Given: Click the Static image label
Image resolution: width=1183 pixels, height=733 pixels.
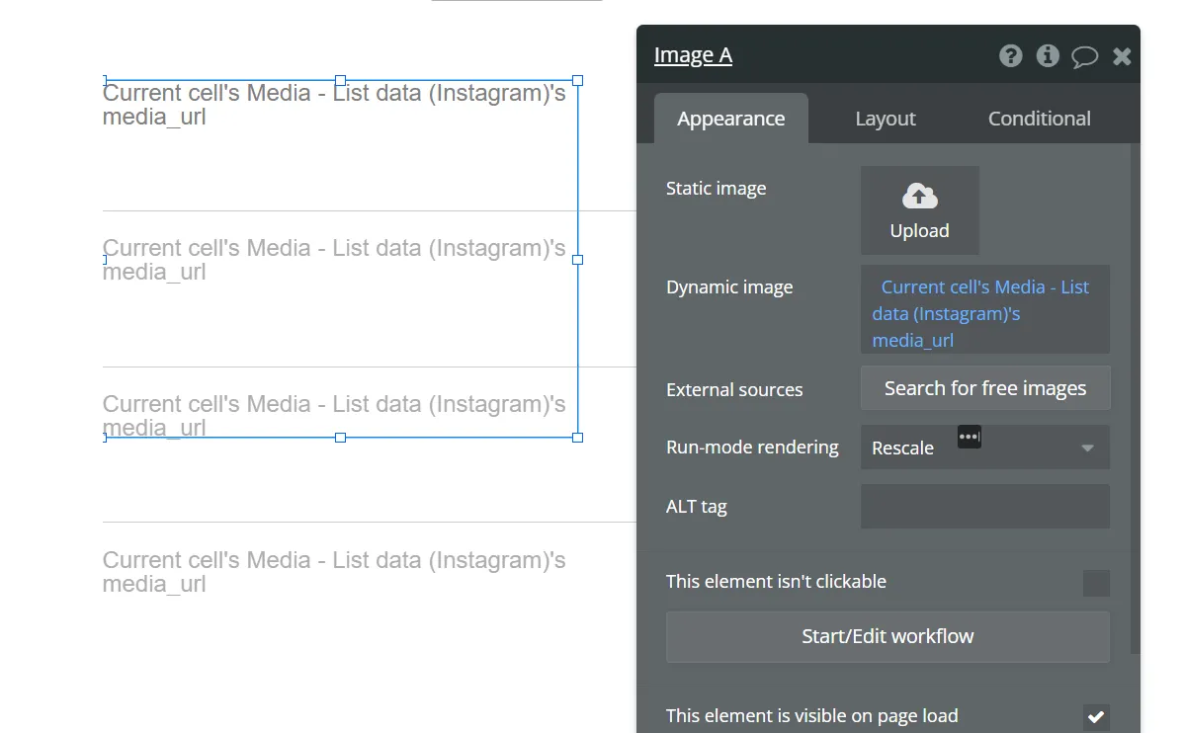Looking at the screenshot, I should click(716, 189).
